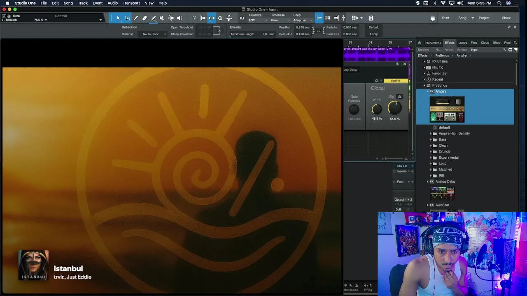Sort effects by Vendor
This screenshot has height=296, width=527.
pos(462,50)
